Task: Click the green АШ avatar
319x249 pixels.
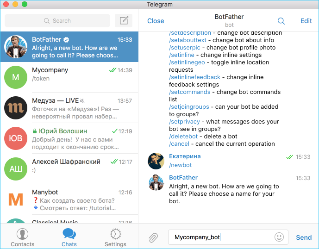Action: coord(16,169)
